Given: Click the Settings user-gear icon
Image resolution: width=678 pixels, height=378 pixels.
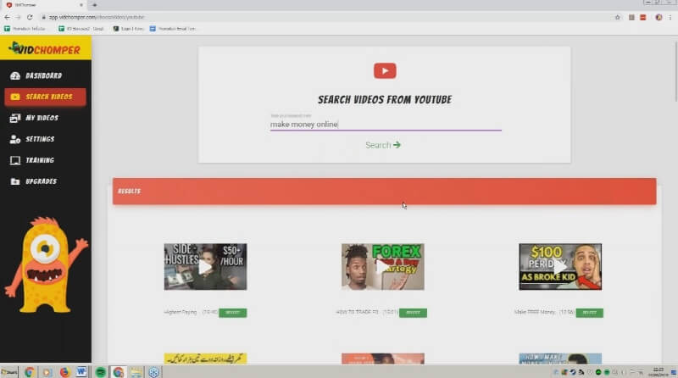Looking at the screenshot, I should click(15, 139).
